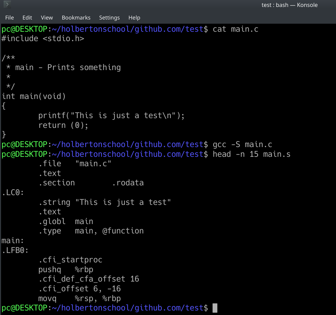
Task: Click the 'main:' label in the assembly output
Action: click(11, 240)
